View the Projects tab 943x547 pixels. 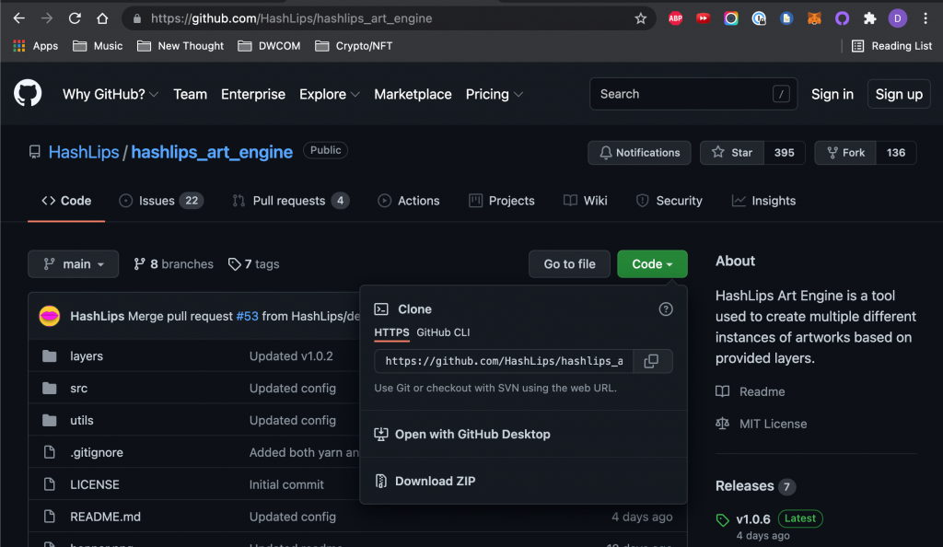click(x=502, y=201)
